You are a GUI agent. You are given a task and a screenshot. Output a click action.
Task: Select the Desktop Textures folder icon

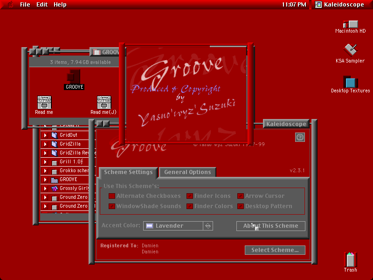click(x=351, y=82)
